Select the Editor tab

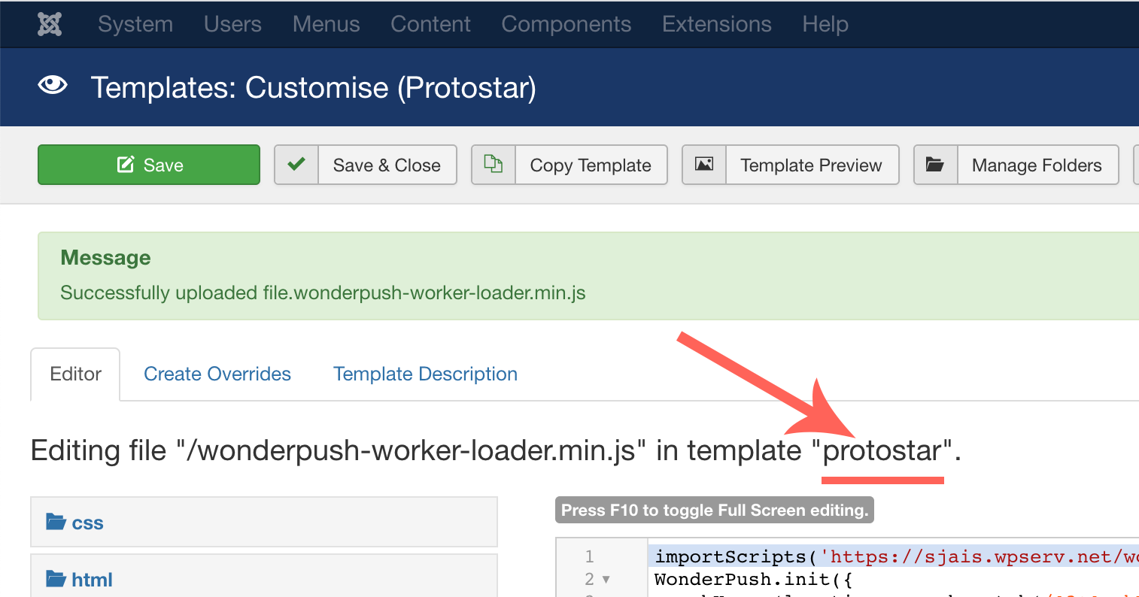75,374
